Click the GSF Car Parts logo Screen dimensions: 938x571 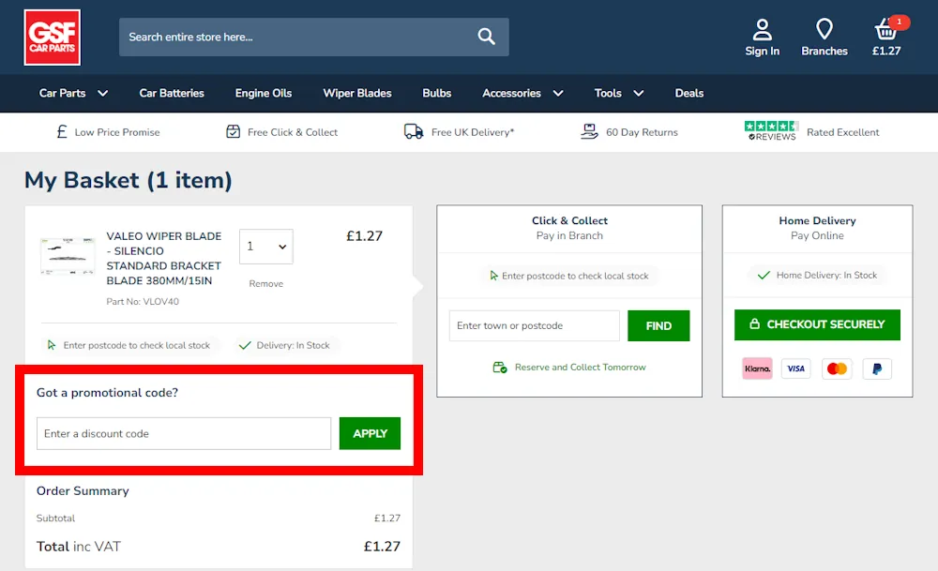point(53,38)
